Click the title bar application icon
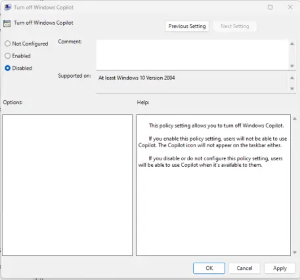Viewport: 300px width, 280px height. coord(8,8)
